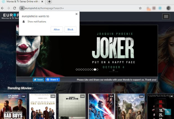The width and height of the screenshot is (174, 119).
Task: Open the Star Wars lightsaber poster
Action: pyautogui.click(x=101, y=106)
